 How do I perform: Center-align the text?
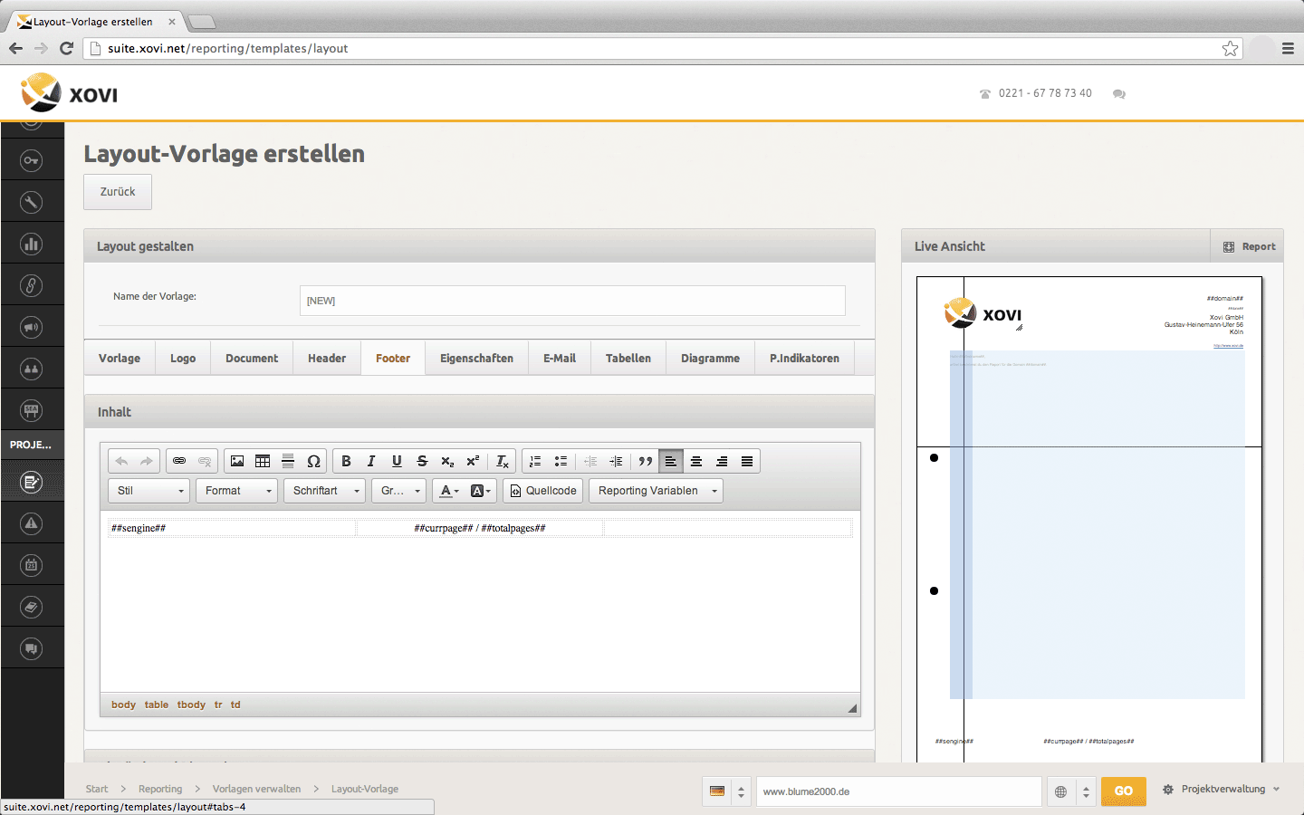click(696, 461)
